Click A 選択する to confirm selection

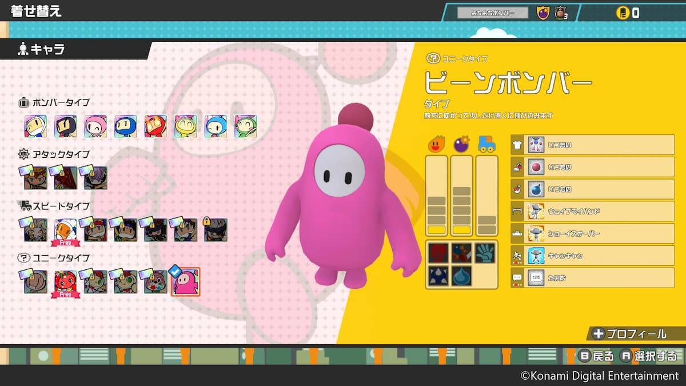tap(649, 356)
